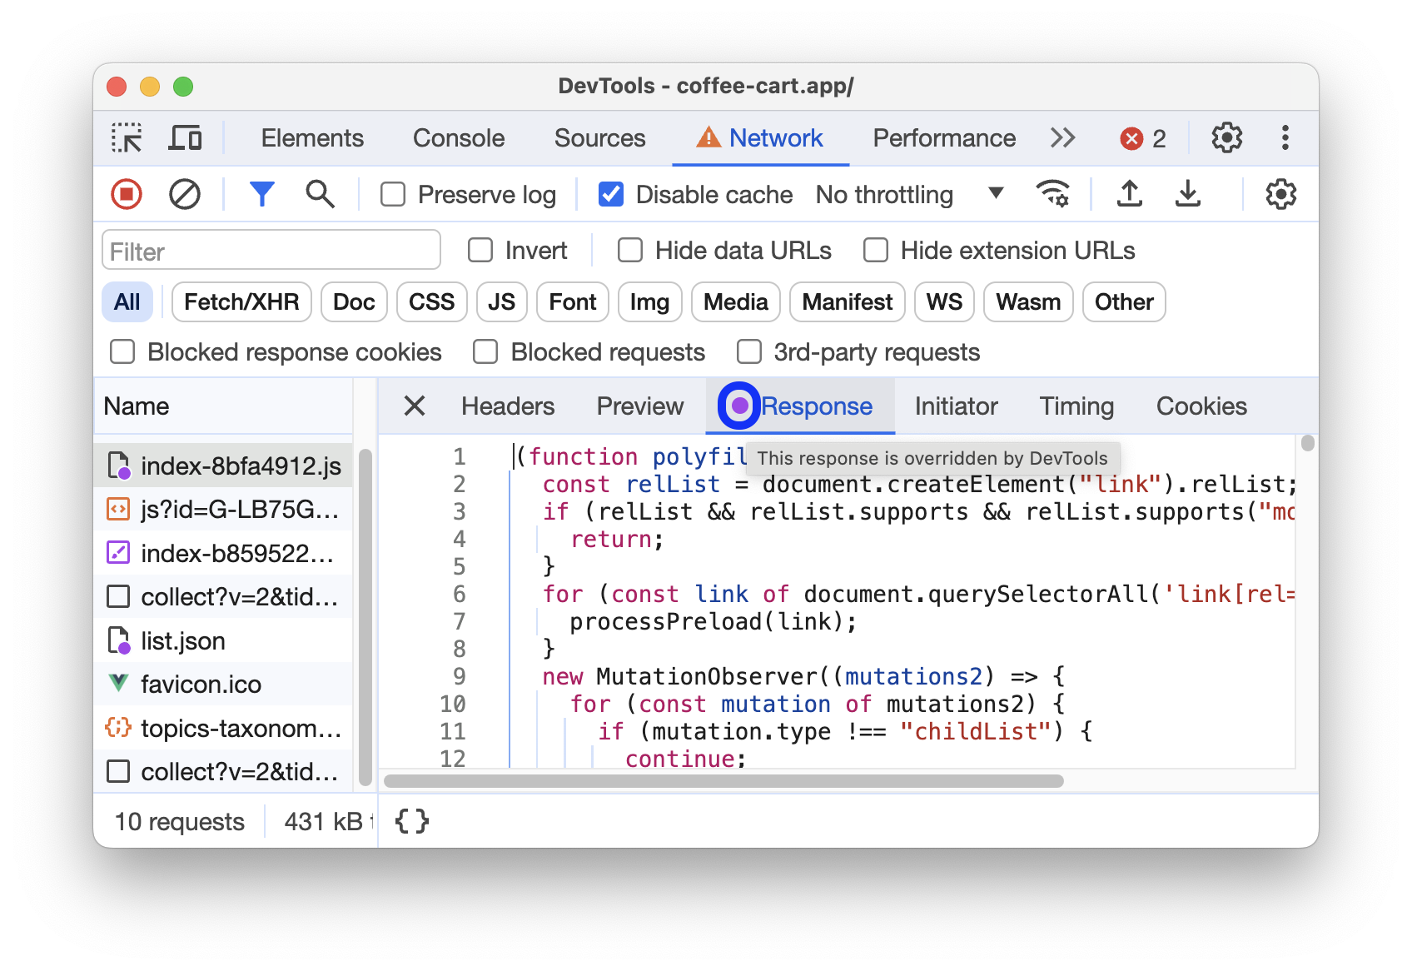Switch to the Headers tab

[x=507, y=406]
